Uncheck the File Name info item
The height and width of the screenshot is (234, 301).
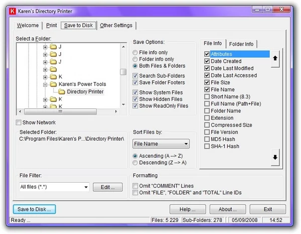coord(207,89)
